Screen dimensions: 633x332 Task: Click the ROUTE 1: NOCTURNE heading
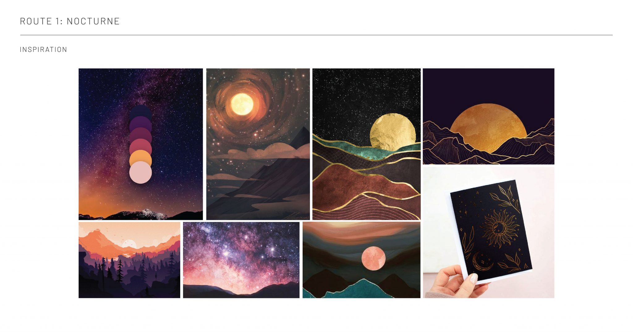click(70, 21)
